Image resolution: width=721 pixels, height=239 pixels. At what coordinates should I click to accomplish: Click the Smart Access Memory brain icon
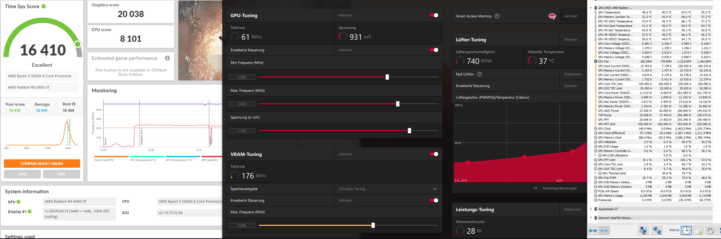pyautogui.click(x=552, y=16)
